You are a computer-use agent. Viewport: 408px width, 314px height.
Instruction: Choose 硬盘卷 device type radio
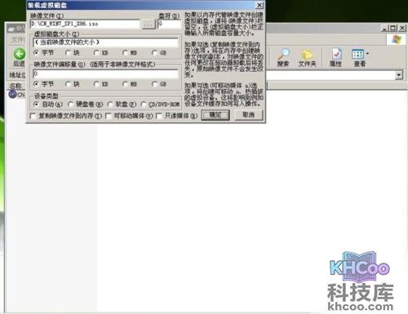70,104
